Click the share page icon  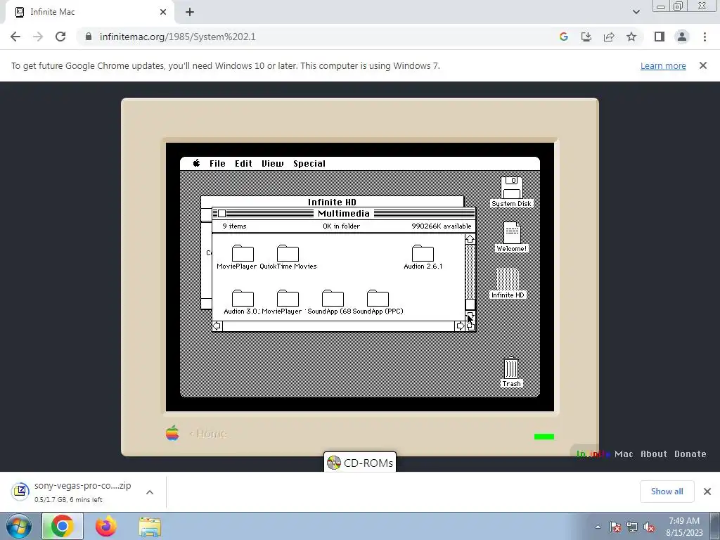click(609, 37)
